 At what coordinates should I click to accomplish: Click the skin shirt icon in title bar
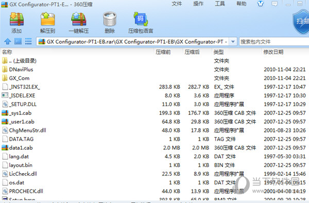pos(261,4)
